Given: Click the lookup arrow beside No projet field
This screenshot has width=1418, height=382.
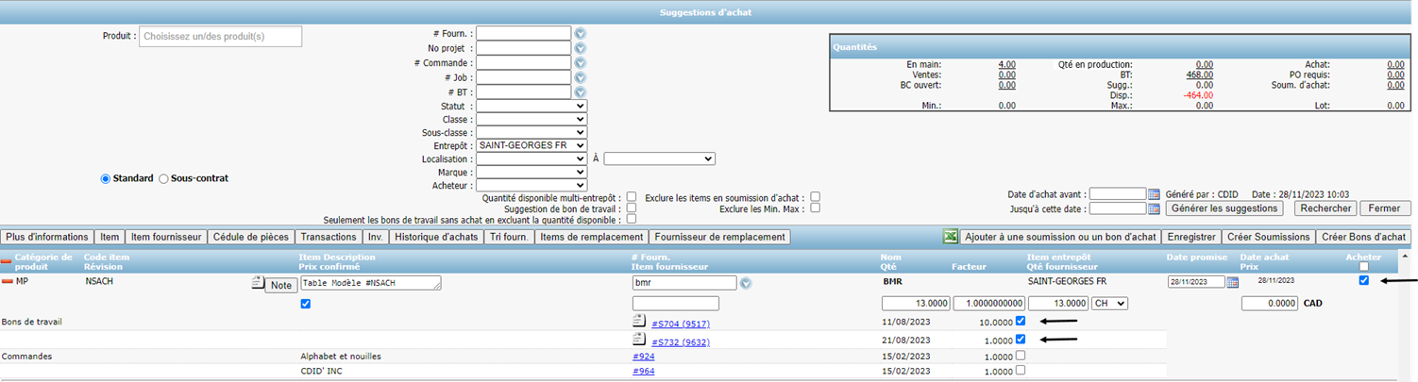Looking at the screenshot, I should tap(581, 48).
